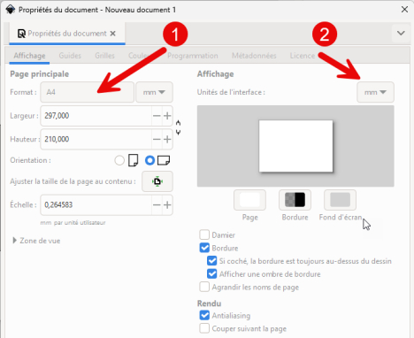Select the landscape orientation radio button

tap(149, 160)
